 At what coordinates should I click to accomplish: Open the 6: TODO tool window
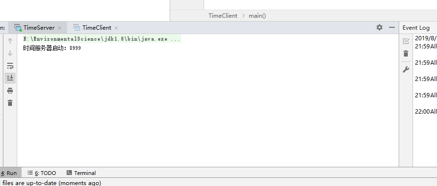(x=42, y=173)
